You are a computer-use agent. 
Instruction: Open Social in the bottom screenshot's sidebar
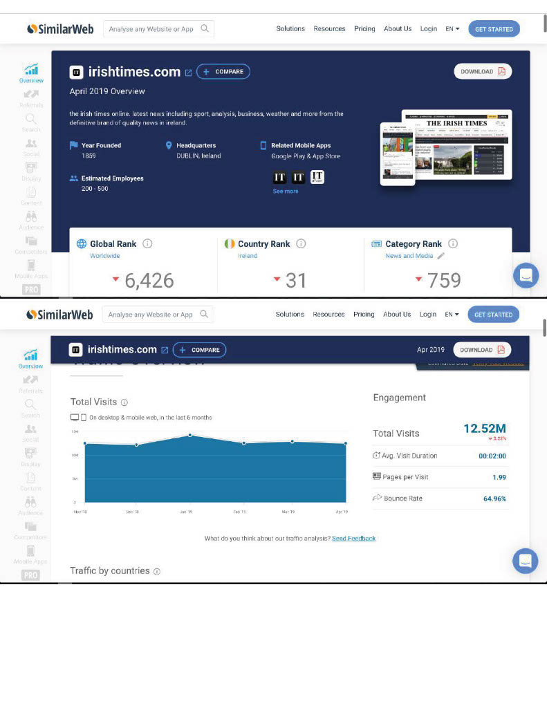tap(30, 433)
